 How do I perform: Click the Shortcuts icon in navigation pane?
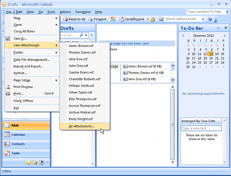click(42, 162)
